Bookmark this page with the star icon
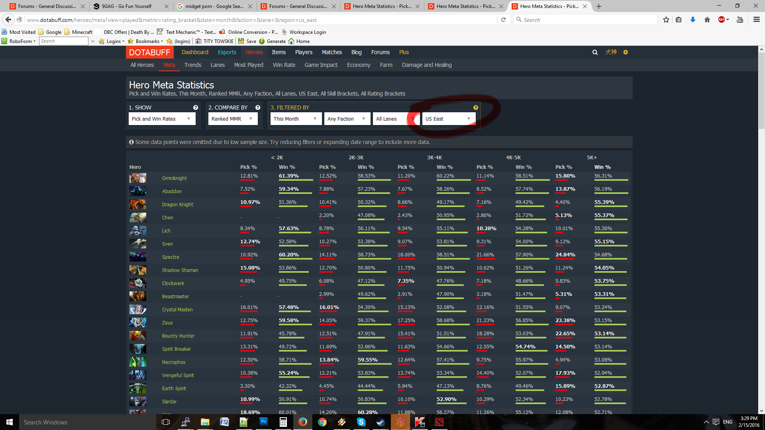Screen dimensions: 765x430 pos(666,20)
